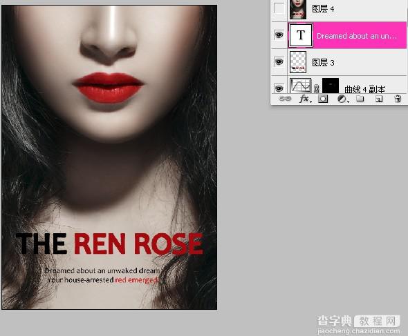Toggle visibility of 曲线 4 副本 layer
Image resolution: width=408 pixels, height=336 pixels.
coord(279,88)
